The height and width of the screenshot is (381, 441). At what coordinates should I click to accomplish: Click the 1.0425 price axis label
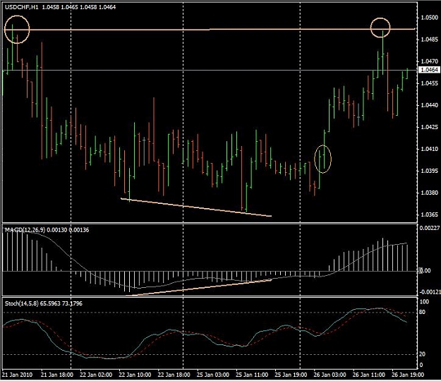(x=429, y=127)
